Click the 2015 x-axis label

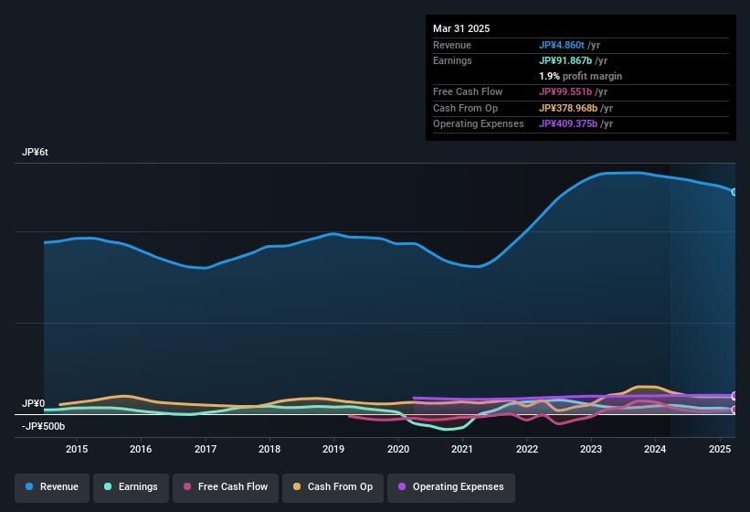coord(77,449)
